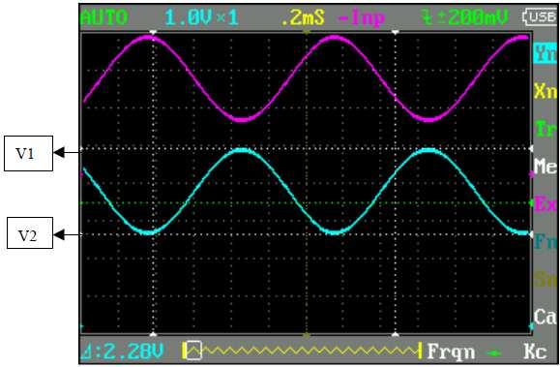Select the ±200mV trigger sensitivity setting
This screenshot has height=367, width=560.
click(464, 17)
